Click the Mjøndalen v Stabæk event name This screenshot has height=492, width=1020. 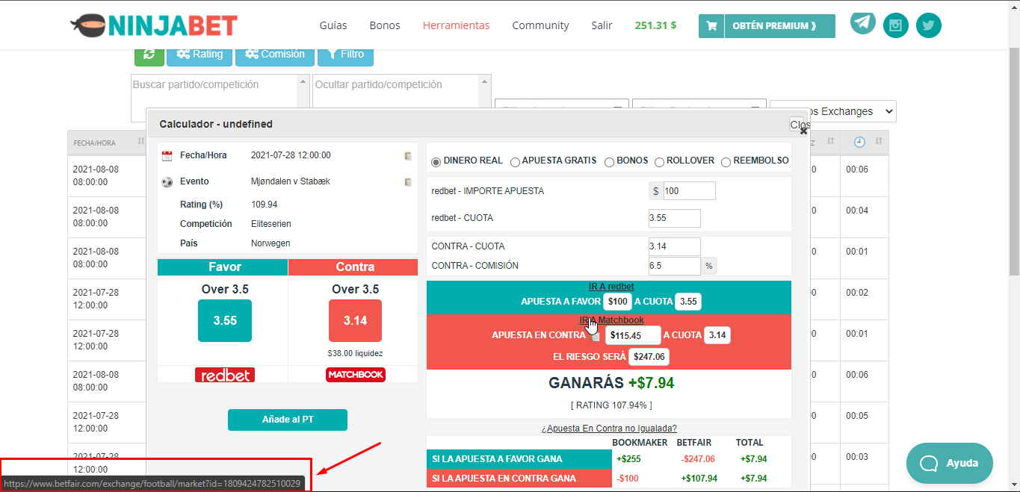tap(291, 181)
